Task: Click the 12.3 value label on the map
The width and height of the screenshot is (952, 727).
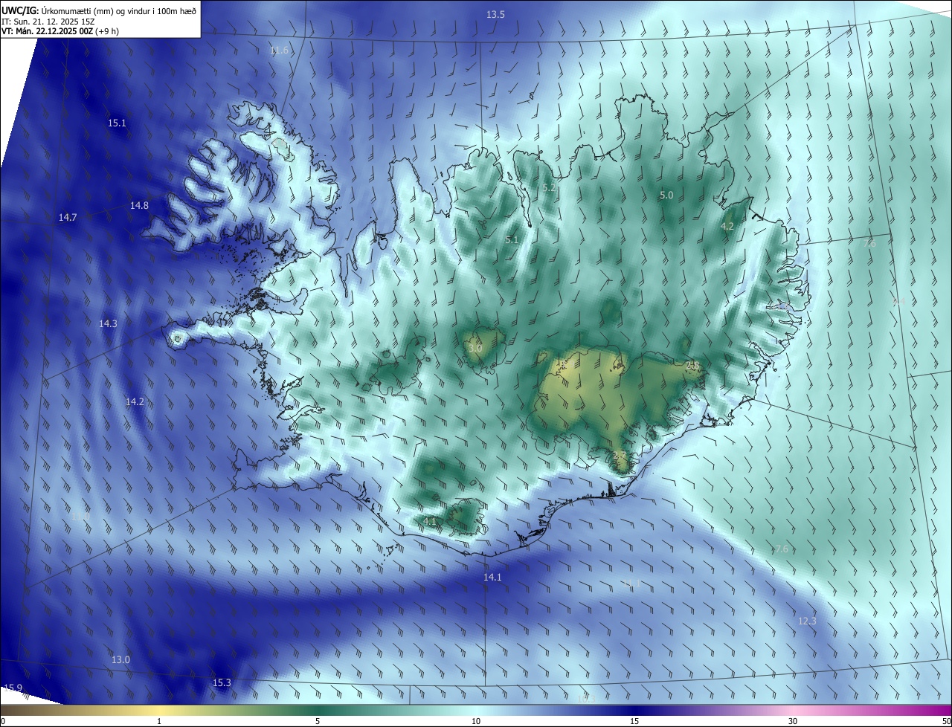Action: (x=807, y=621)
